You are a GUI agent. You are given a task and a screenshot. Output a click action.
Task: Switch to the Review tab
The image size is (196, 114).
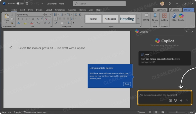[82, 10]
